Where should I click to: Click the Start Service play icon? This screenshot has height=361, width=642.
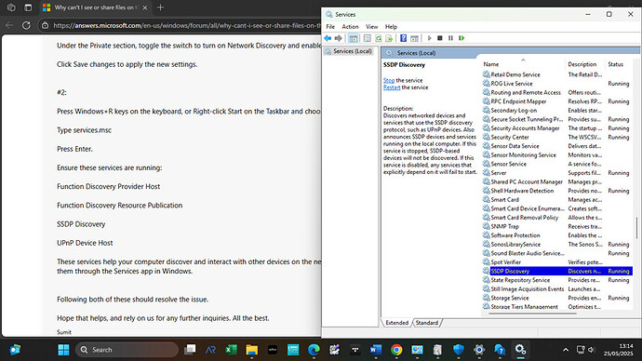429,38
